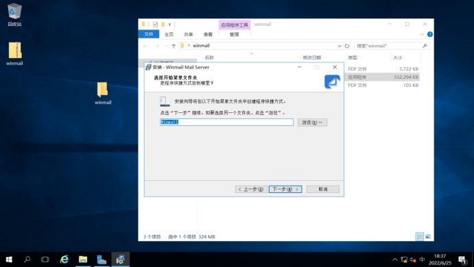
Task: Switch to File Explorer in taskbar
Action: coord(83,259)
